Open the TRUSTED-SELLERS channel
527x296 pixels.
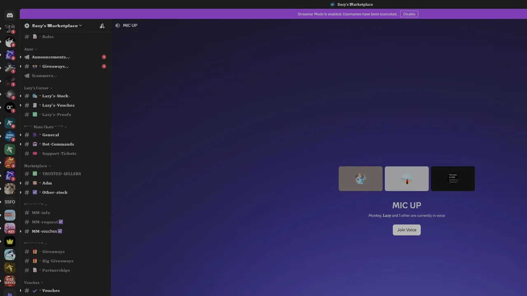point(65,173)
